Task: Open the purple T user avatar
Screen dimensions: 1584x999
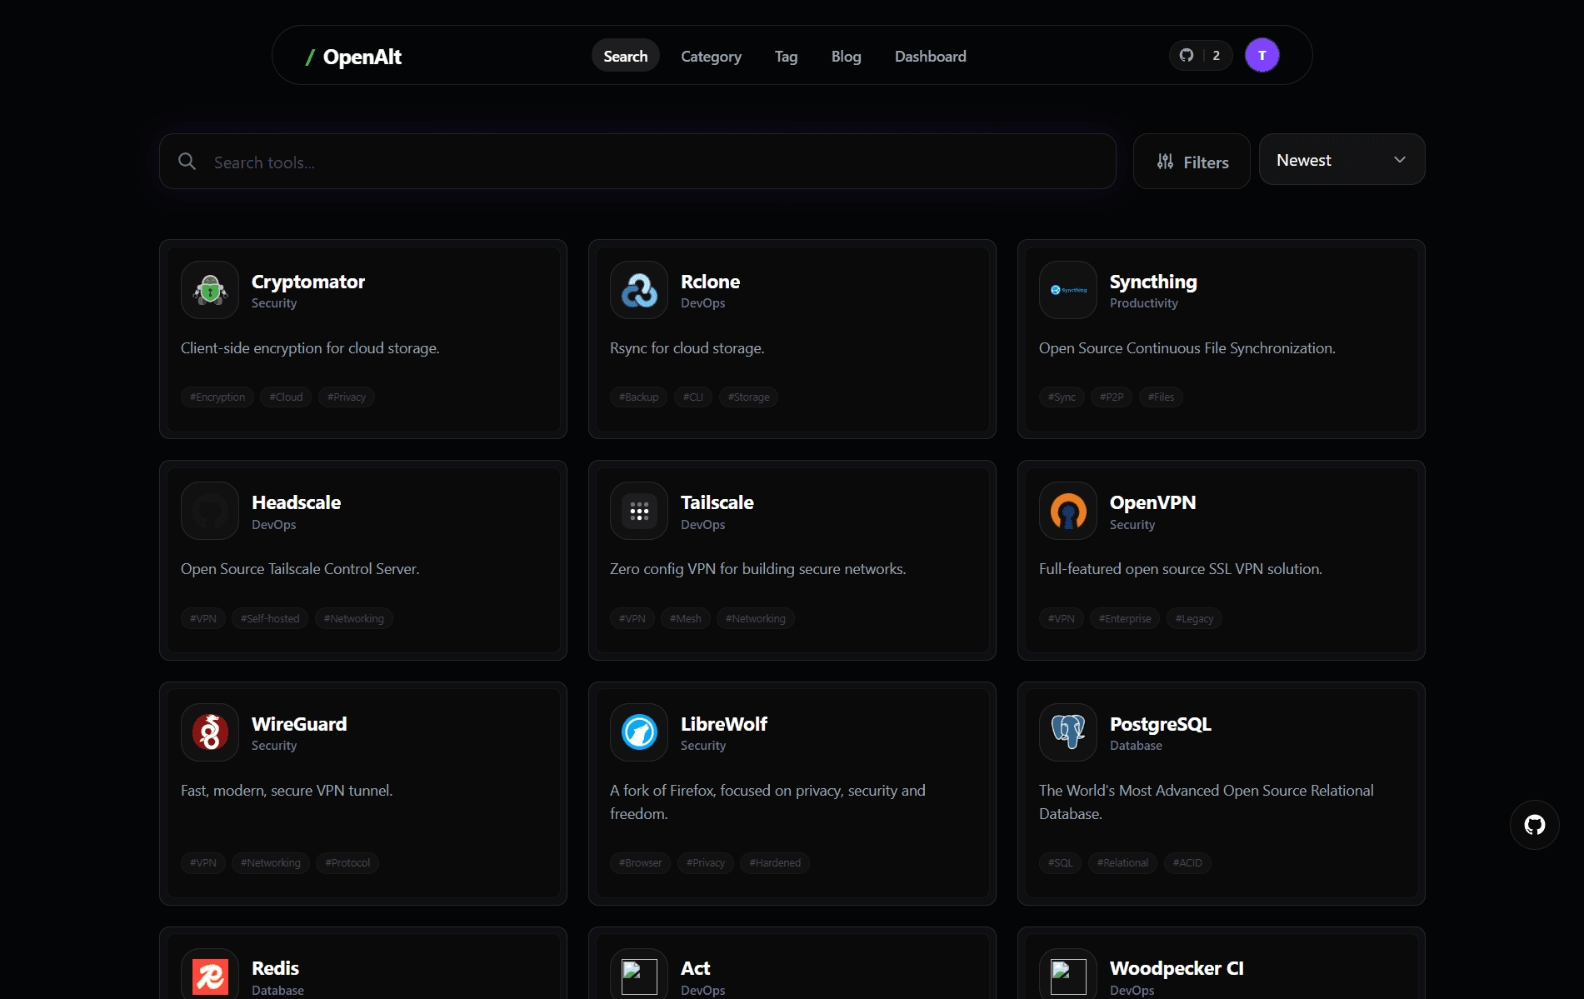Action: pyautogui.click(x=1262, y=56)
